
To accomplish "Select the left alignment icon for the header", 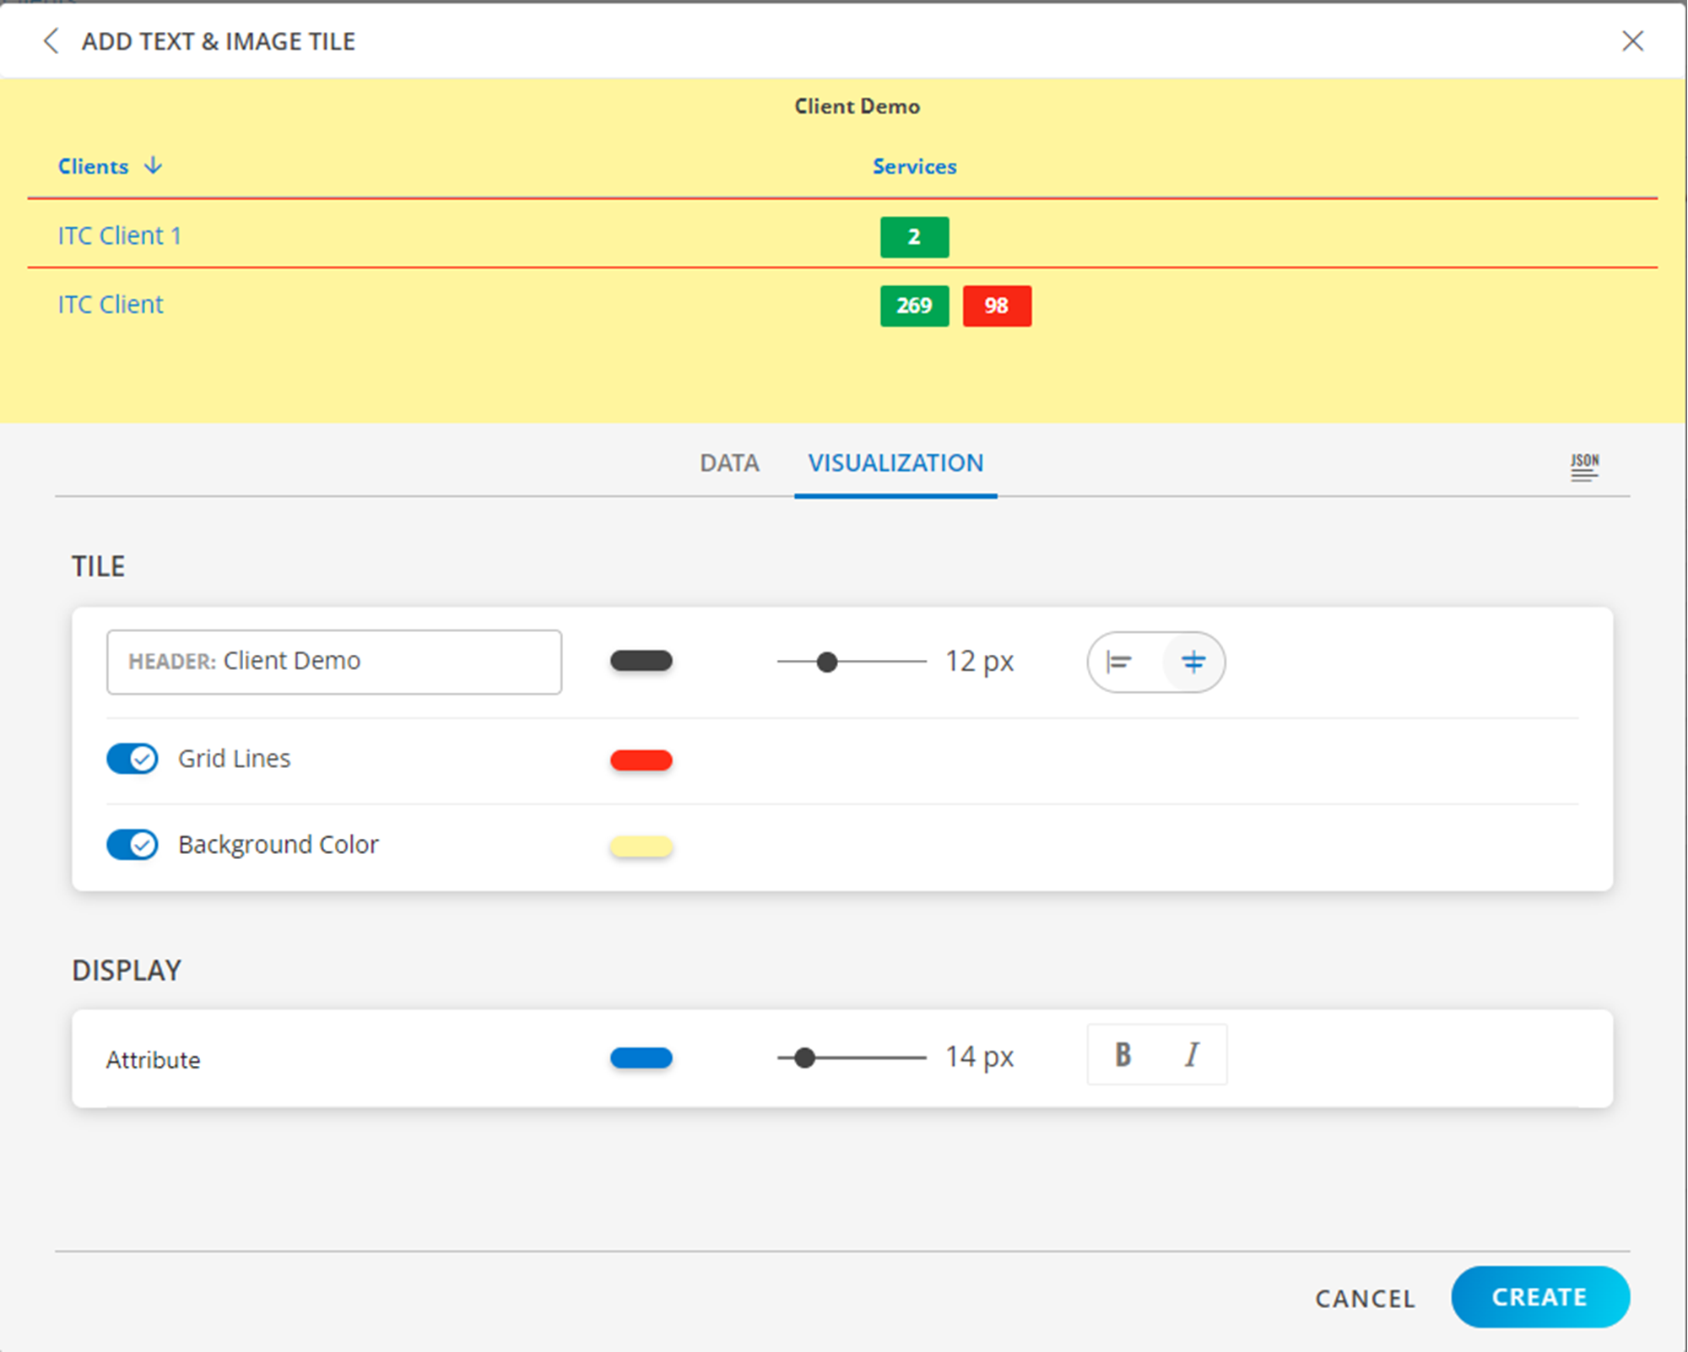I will [x=1120, y=662].
